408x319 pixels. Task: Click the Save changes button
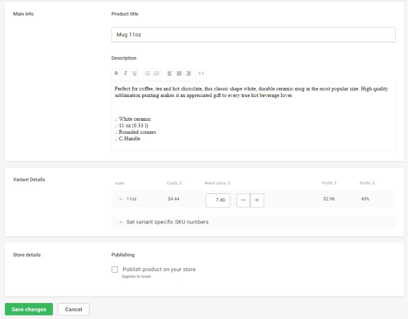(x=29, y=309)
